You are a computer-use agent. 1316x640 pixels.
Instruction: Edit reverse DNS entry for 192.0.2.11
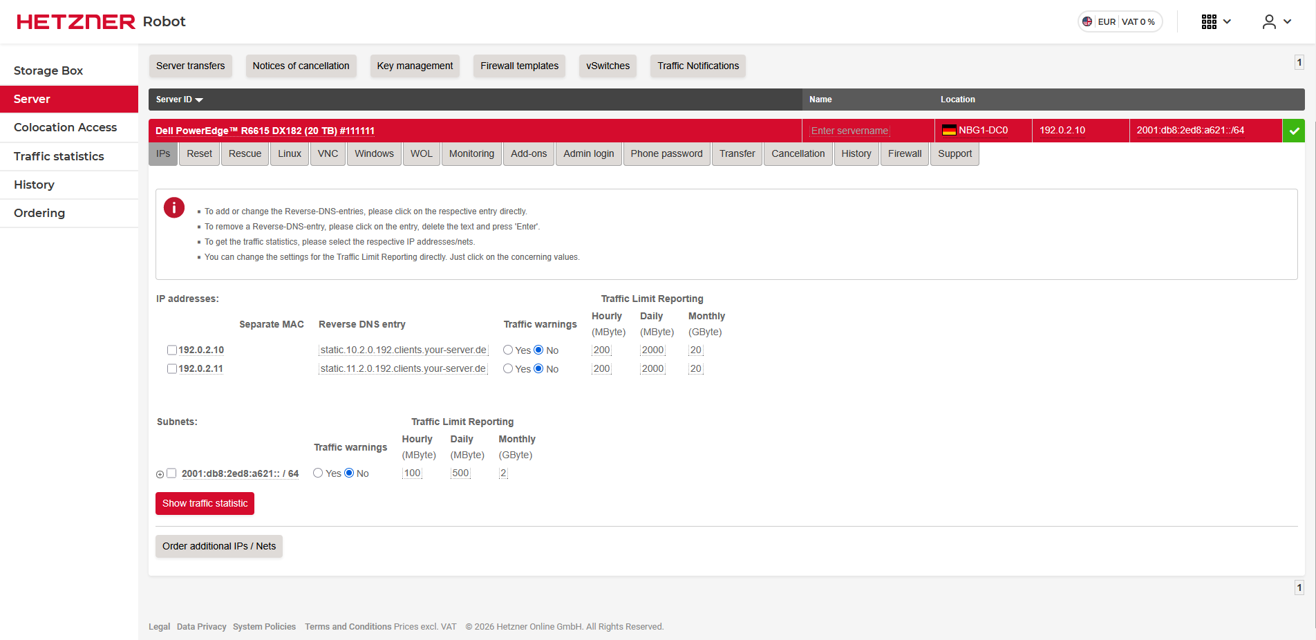(x=403, y=368)
